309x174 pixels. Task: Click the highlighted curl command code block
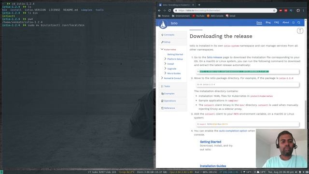coord(248,72)
